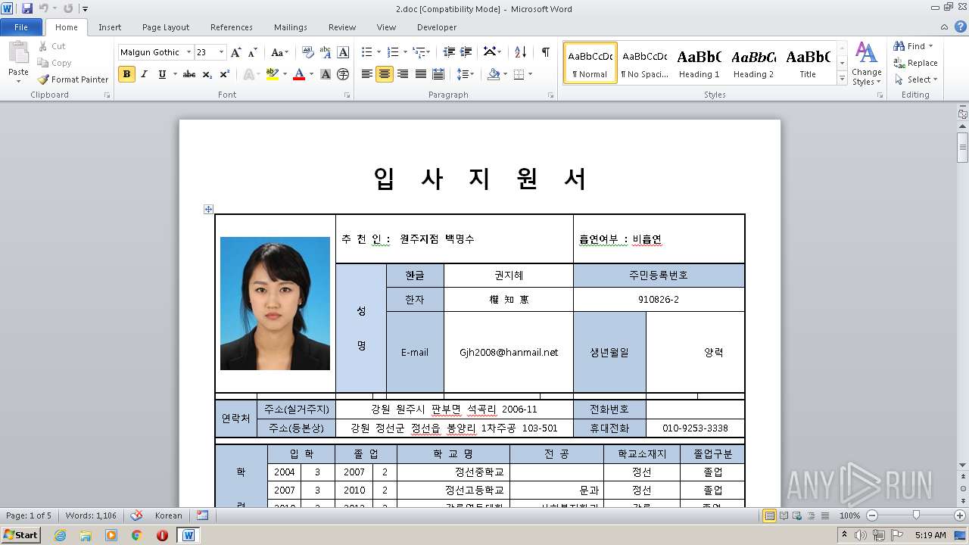Click the Grow Font icon
The height and width of the screenshot is (545, 969).
click(x=236, y=52)
